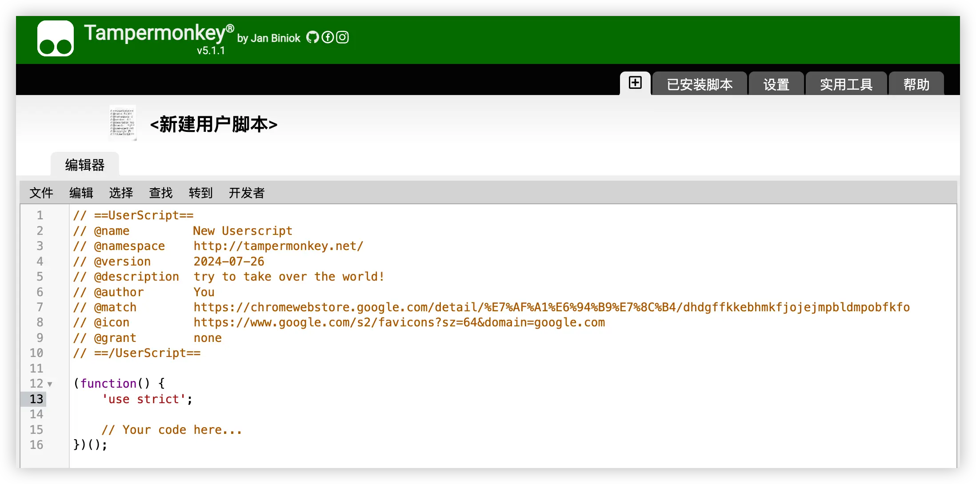The width and height of the screenshot is (976, 484).
Task: Click the @author value 'You'
Action: pyautogui.click(x=204, y=292)
